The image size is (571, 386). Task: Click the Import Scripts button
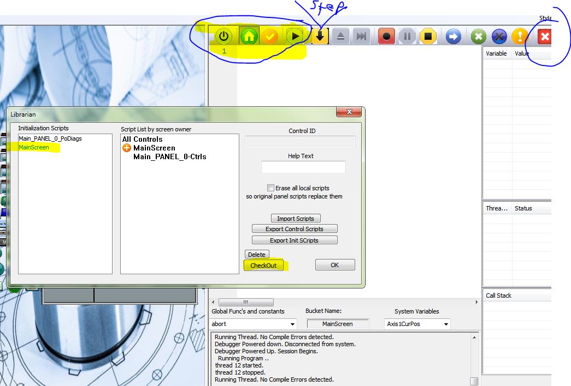(295, 219)
